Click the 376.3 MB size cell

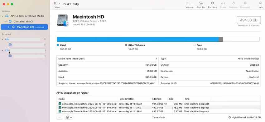pos(177,107)
